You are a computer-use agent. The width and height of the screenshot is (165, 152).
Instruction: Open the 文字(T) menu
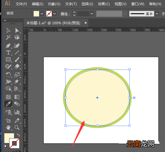pyautogui.click(x=71, y=4)
